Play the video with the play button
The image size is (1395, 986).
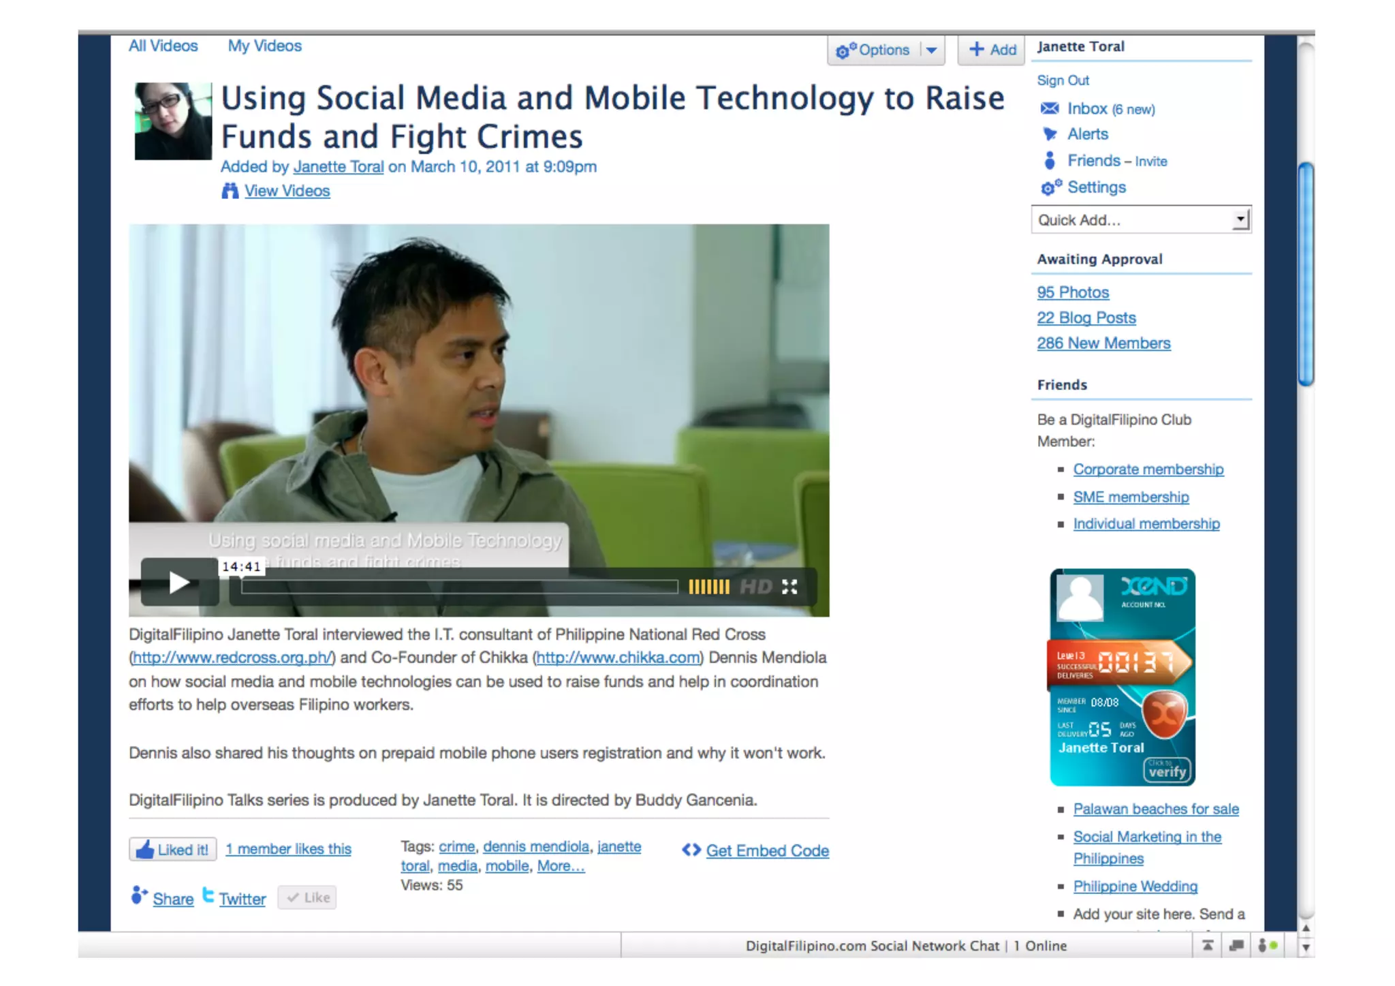(178, 583)
